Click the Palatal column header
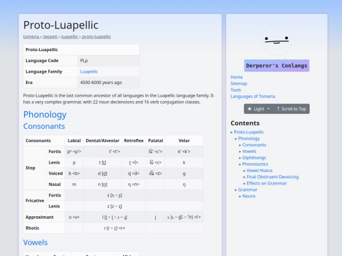Image resolution: width=342 pixels, height=256 pixels. (x=156, y=140)
